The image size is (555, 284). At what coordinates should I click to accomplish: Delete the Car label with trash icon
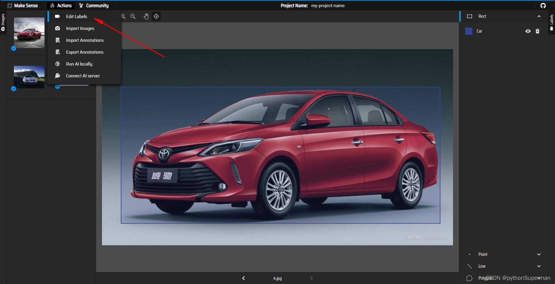coord(538,31)
